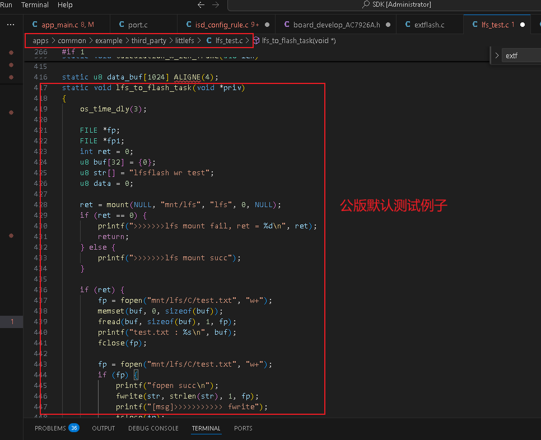This screenshot has height=440, width=541.
Task: Click the 'static u8 data_buf[1024]' declaration line
Action: coord(140,77)
